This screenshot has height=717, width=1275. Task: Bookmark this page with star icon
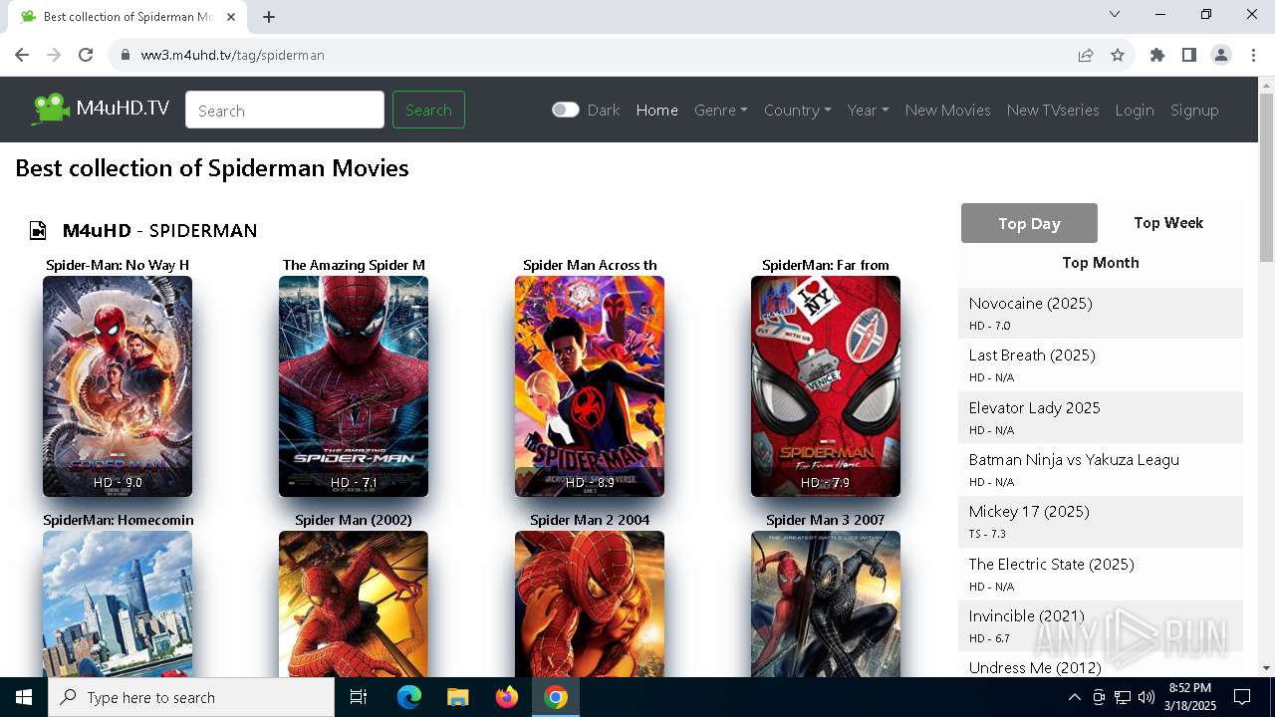tap(1118, 55)
